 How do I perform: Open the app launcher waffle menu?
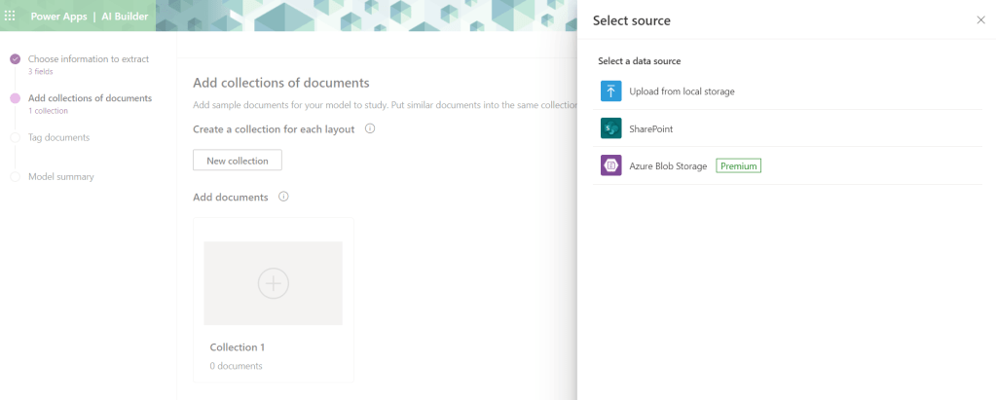click(11, 17)
